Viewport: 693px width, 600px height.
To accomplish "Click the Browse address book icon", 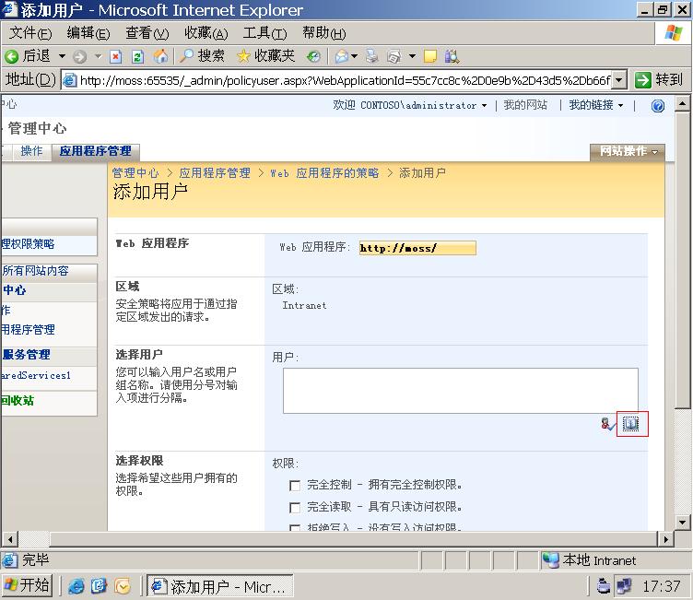I will (631, 424).
